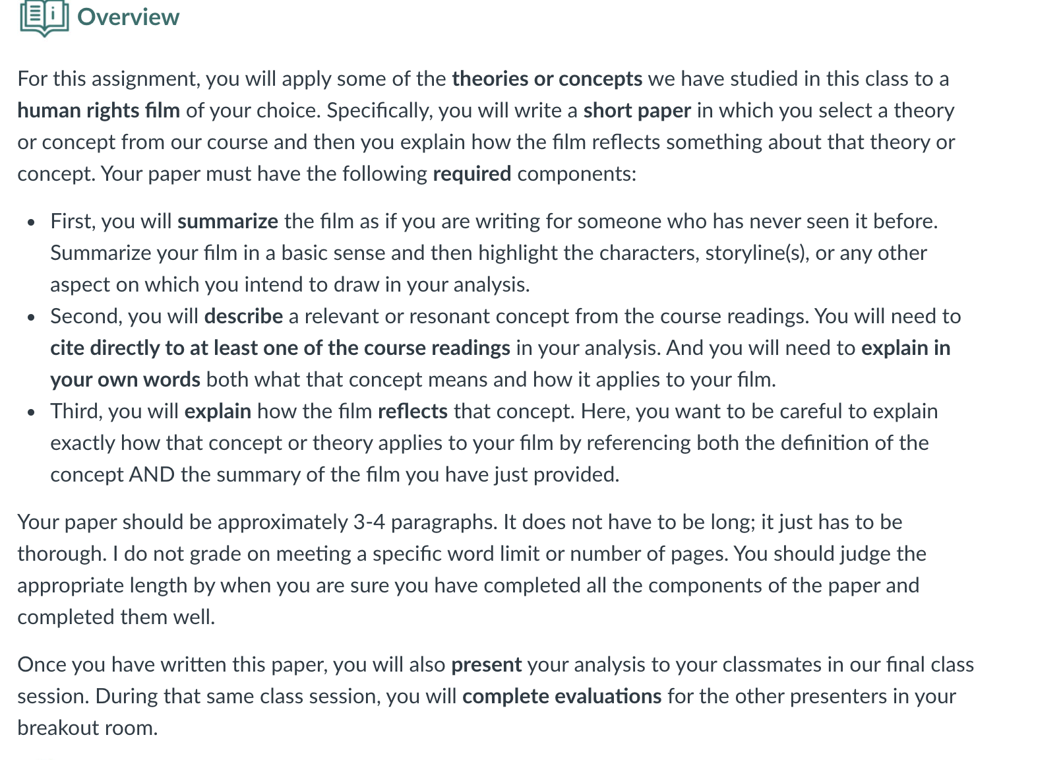Click the bold word explain before how the film

[218, 411]
